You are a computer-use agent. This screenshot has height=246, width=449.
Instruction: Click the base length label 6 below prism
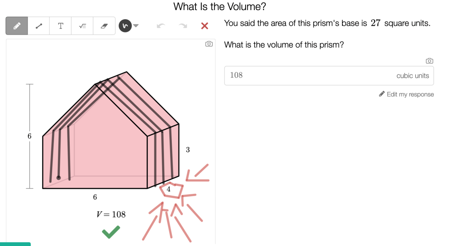95,197
